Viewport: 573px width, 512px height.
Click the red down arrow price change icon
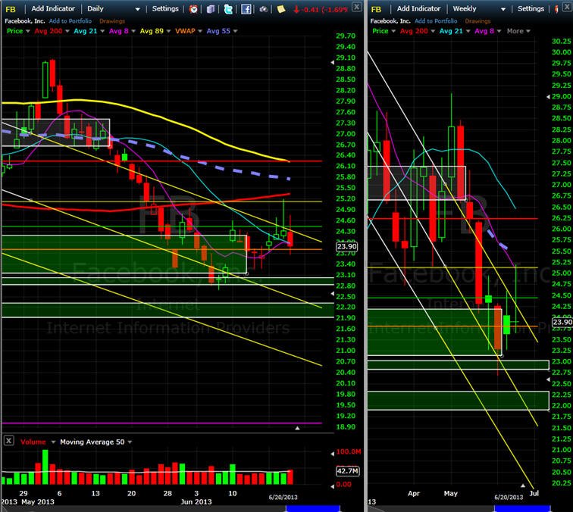(x=296, y=9)
